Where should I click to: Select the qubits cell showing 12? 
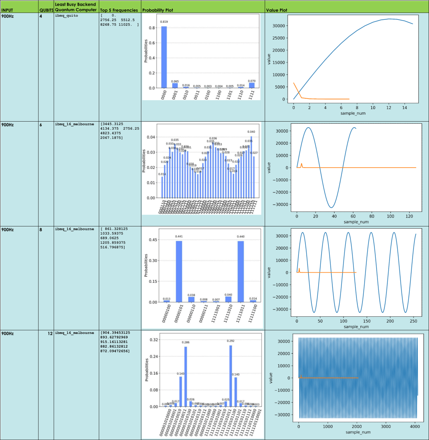(x=46, y=333)
